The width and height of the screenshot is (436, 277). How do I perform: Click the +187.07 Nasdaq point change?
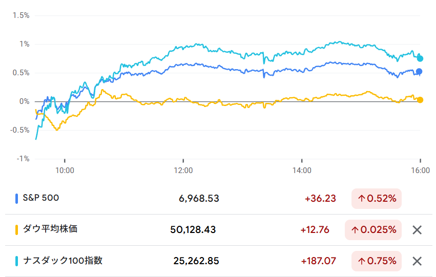(318, 261)
